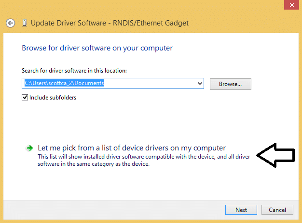
Task: Select Let me pick from a list of device drivers
Action: pos(132,148)
